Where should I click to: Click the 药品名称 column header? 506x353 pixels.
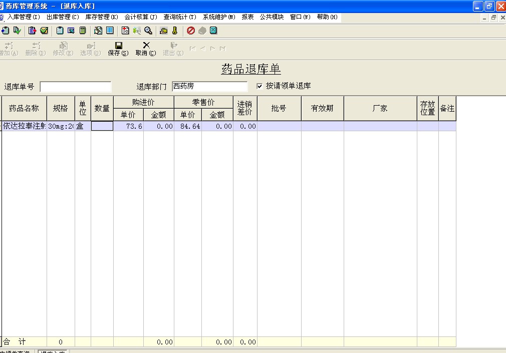coord(24,109)
